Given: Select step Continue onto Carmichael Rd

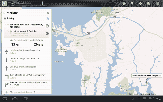Looking at the screenshot, I should click(x=26, y=68).
